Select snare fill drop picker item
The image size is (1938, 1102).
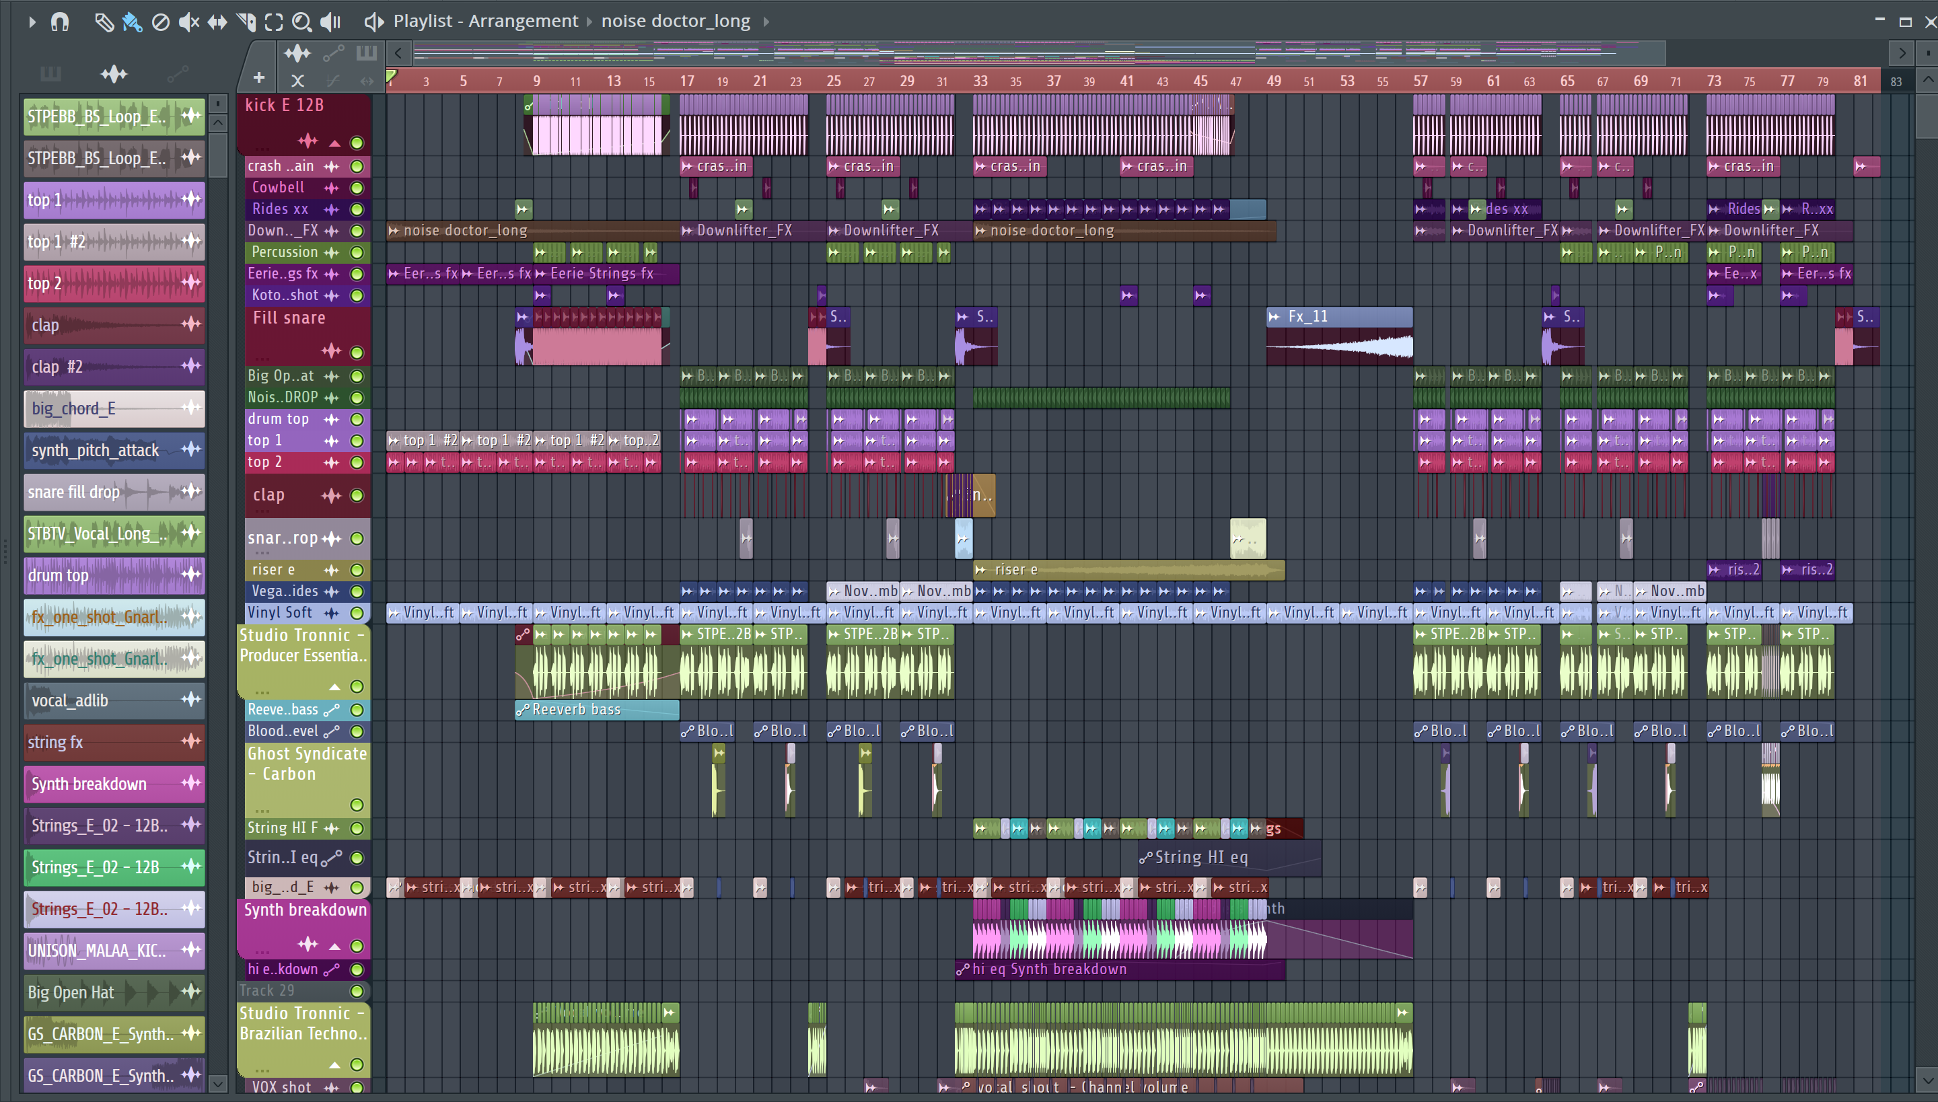tap(114, 492)
